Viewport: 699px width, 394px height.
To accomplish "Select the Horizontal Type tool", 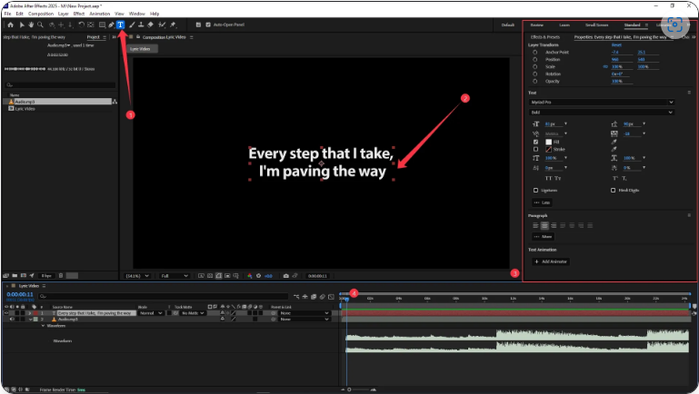I will (120, 25).
